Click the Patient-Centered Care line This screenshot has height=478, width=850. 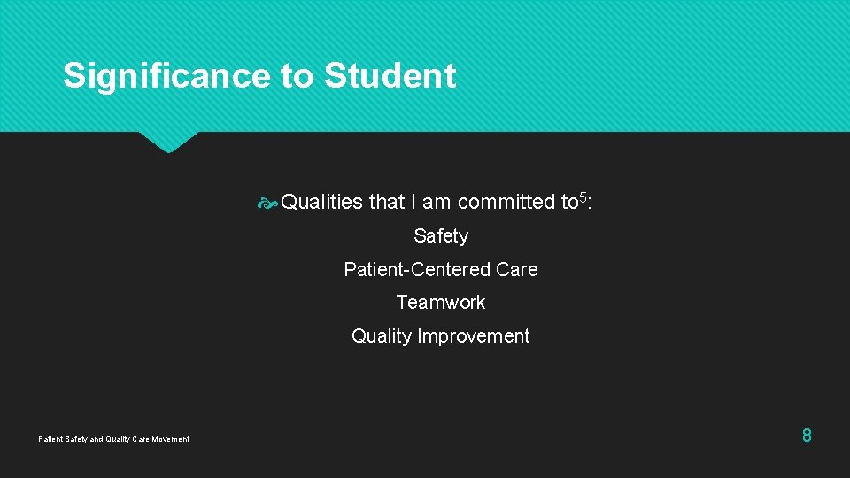(x=441, y=269)
